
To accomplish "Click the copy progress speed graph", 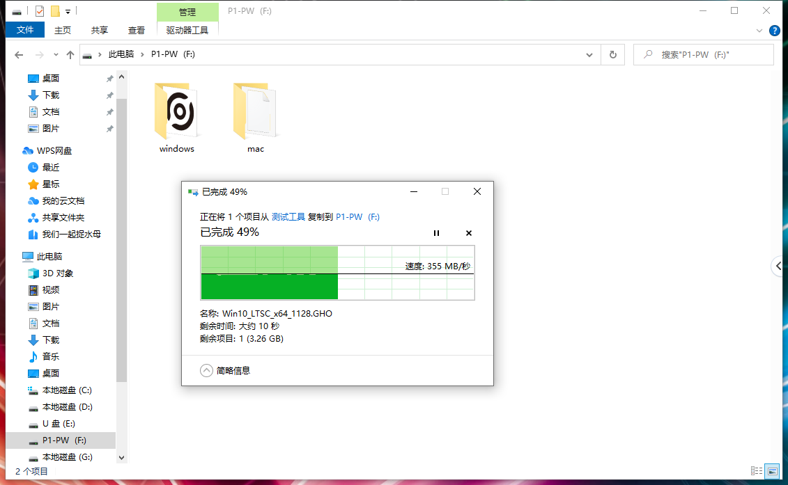I will (x=337, y=273).
